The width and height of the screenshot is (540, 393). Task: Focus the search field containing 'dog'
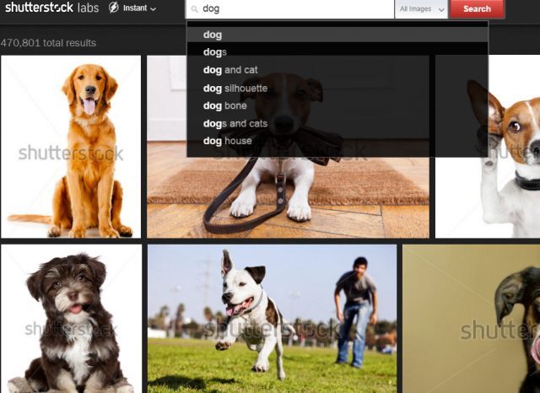pos(290,9)
